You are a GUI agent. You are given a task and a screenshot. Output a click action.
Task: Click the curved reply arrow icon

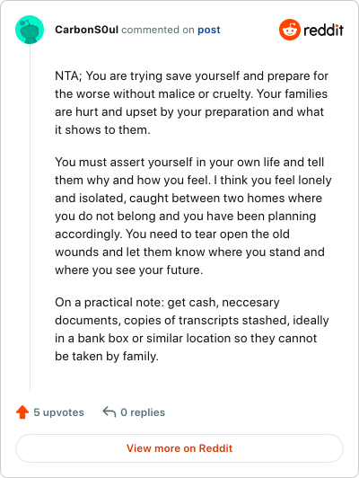pyautogui.click(x=109, y=412)
